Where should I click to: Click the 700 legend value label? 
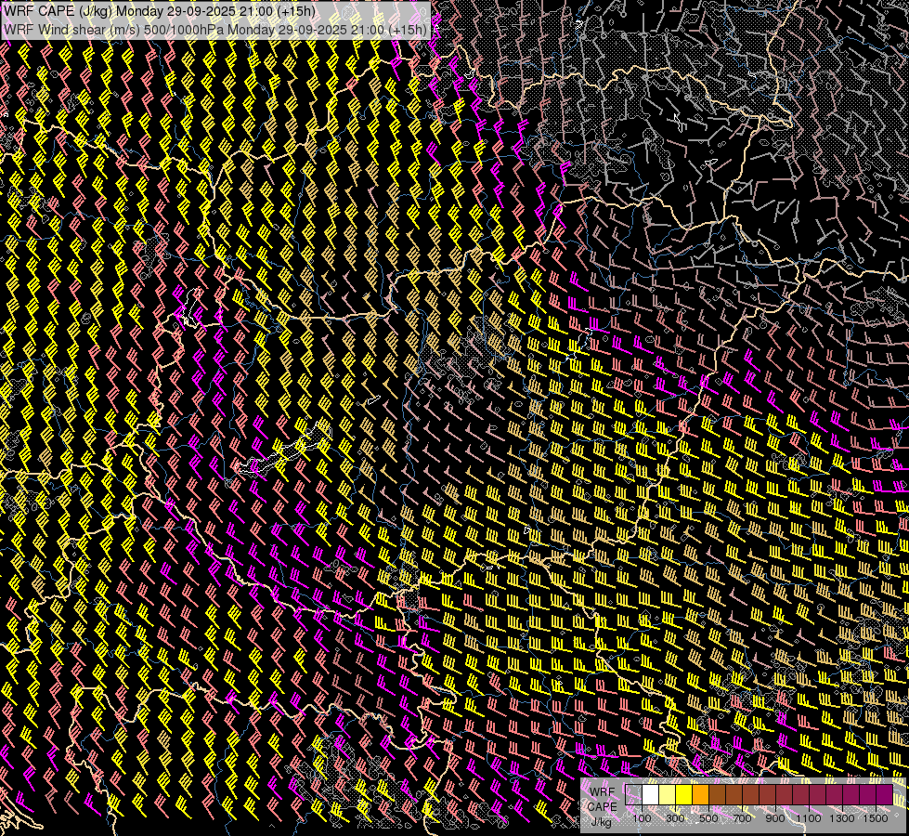pos(742,817)
